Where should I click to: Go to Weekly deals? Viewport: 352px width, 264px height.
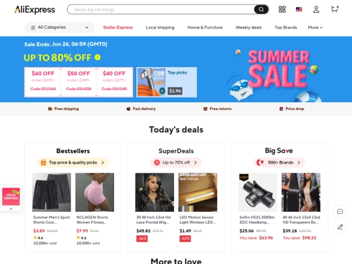click(x=248, y=27)
